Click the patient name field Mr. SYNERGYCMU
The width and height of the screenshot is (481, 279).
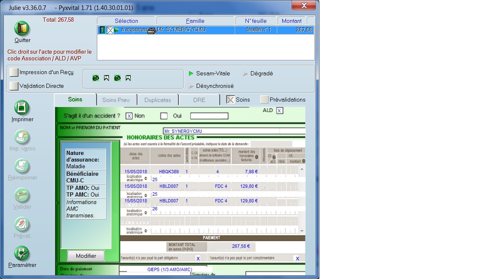221,131
